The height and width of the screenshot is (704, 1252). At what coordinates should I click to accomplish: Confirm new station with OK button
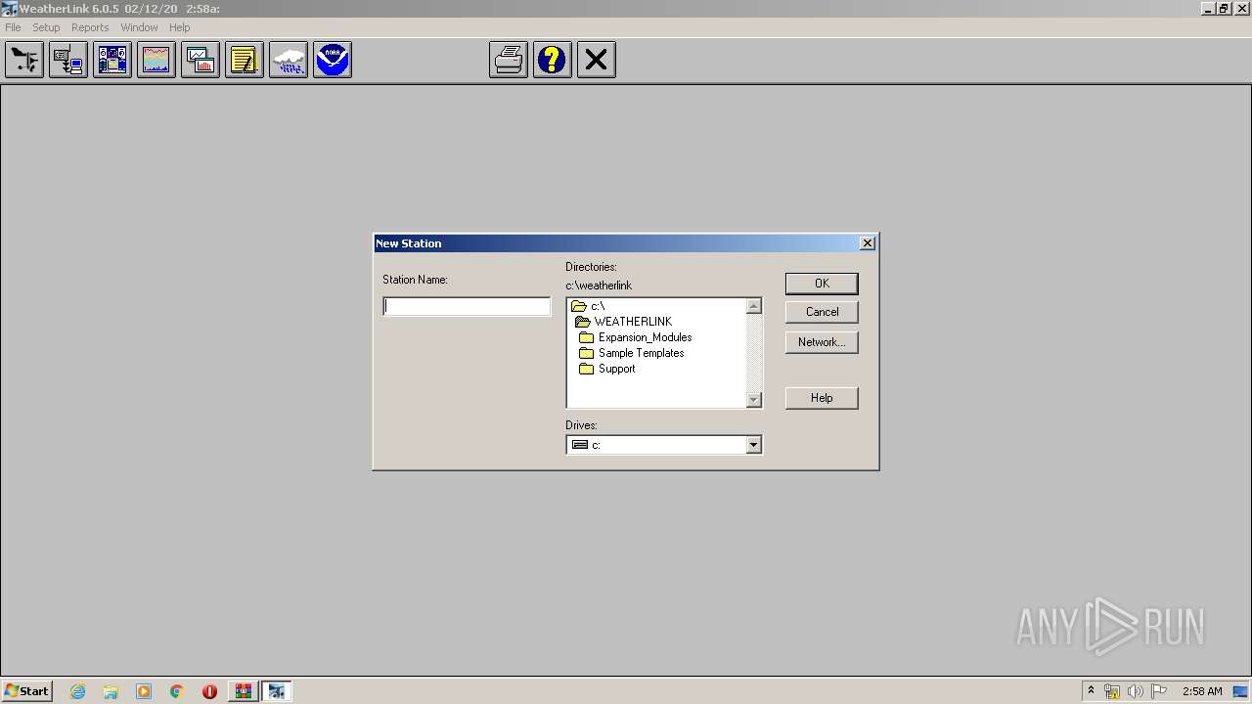(x=822, y=284)
